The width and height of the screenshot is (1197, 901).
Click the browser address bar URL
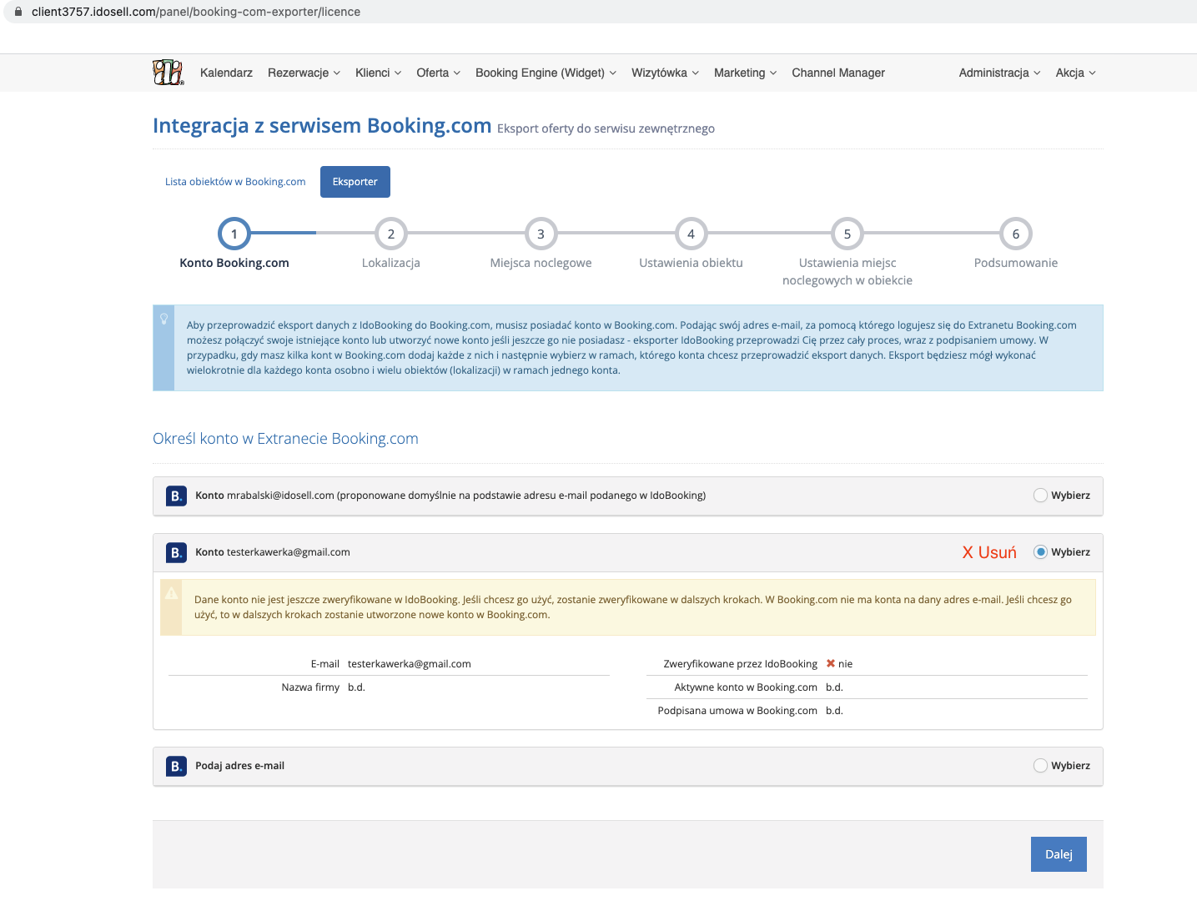point(196,12)
